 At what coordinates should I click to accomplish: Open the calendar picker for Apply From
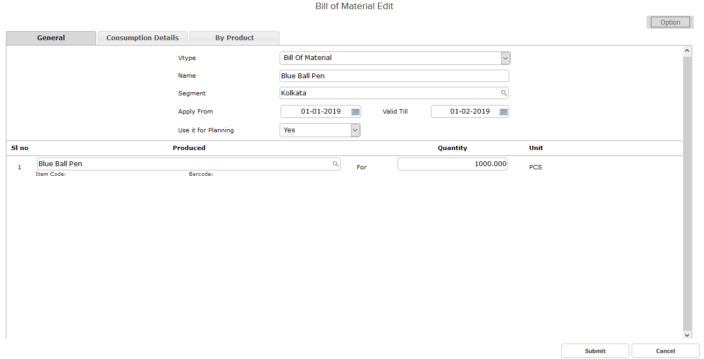pyautogui.click(x=355, y=111)
